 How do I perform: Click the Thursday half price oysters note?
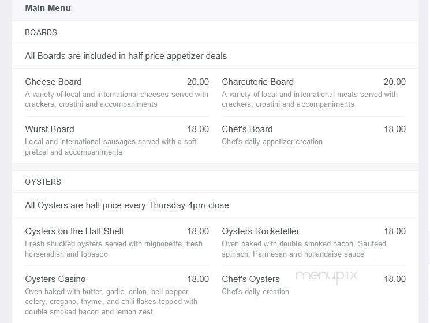tap(127, 205)
